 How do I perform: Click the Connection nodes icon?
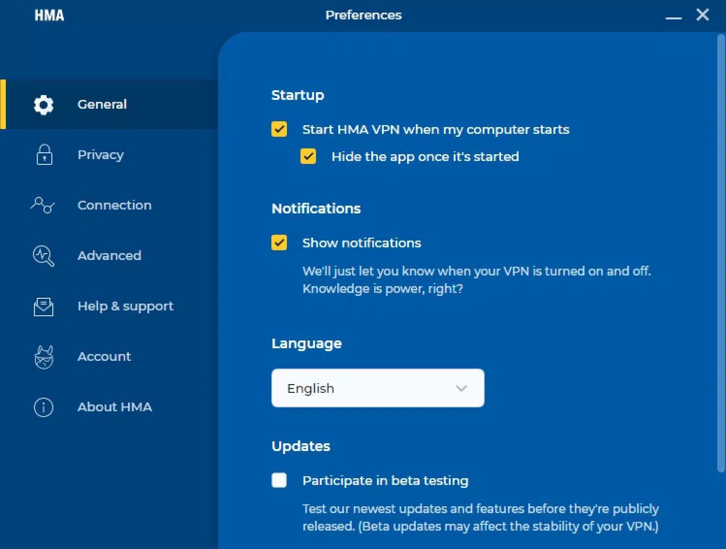43,205
